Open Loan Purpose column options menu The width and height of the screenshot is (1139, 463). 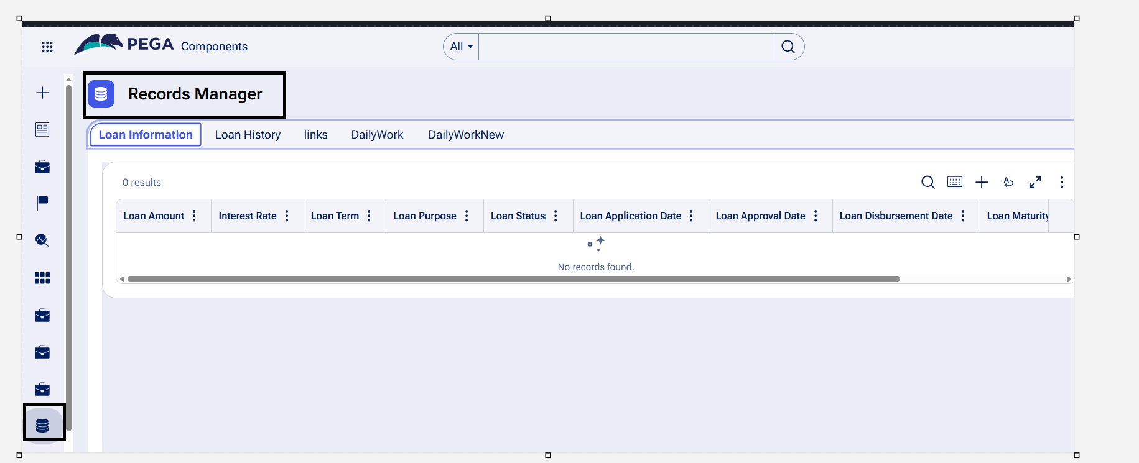pos(467,216)
